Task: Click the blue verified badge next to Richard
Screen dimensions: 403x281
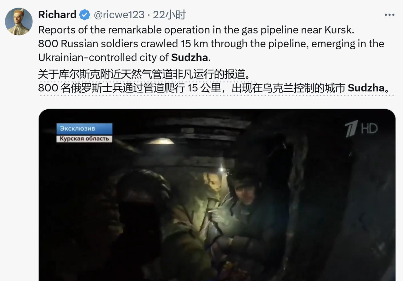Action: [x=84, y=15]
